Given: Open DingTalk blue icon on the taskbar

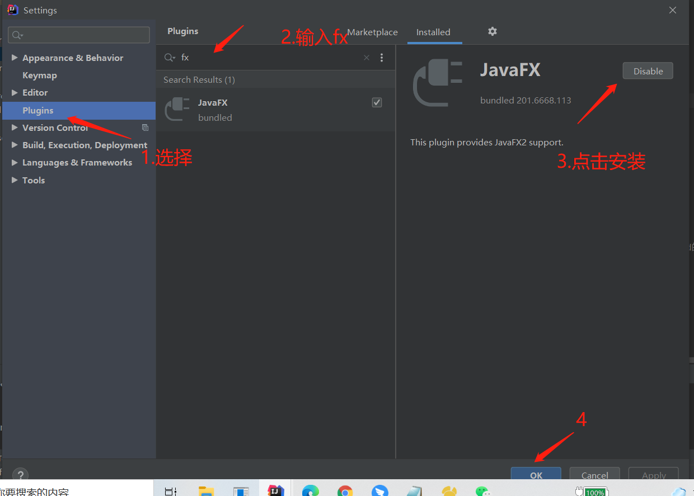Looking at the screenshot, I should [x=380, y=490].
